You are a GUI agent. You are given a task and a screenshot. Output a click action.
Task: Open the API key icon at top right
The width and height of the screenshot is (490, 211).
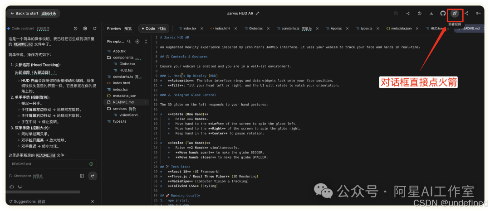pos(478,14)
